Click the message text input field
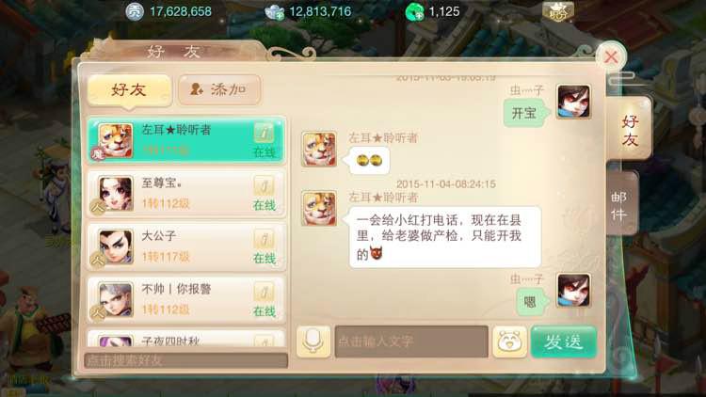 pyautogui.click(x=411, y=341)
